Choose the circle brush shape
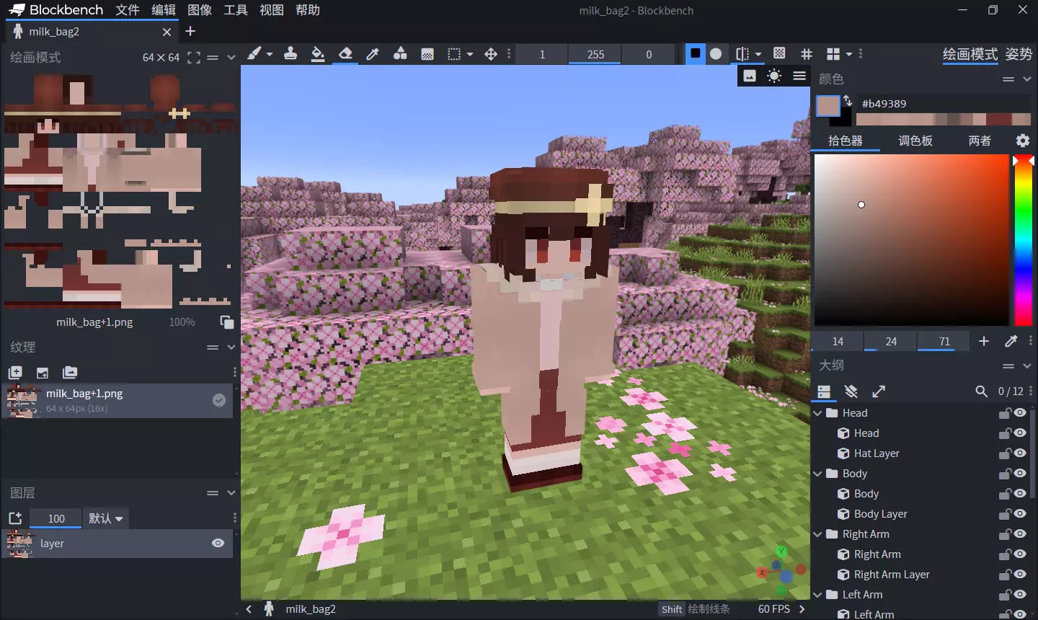 716,53
